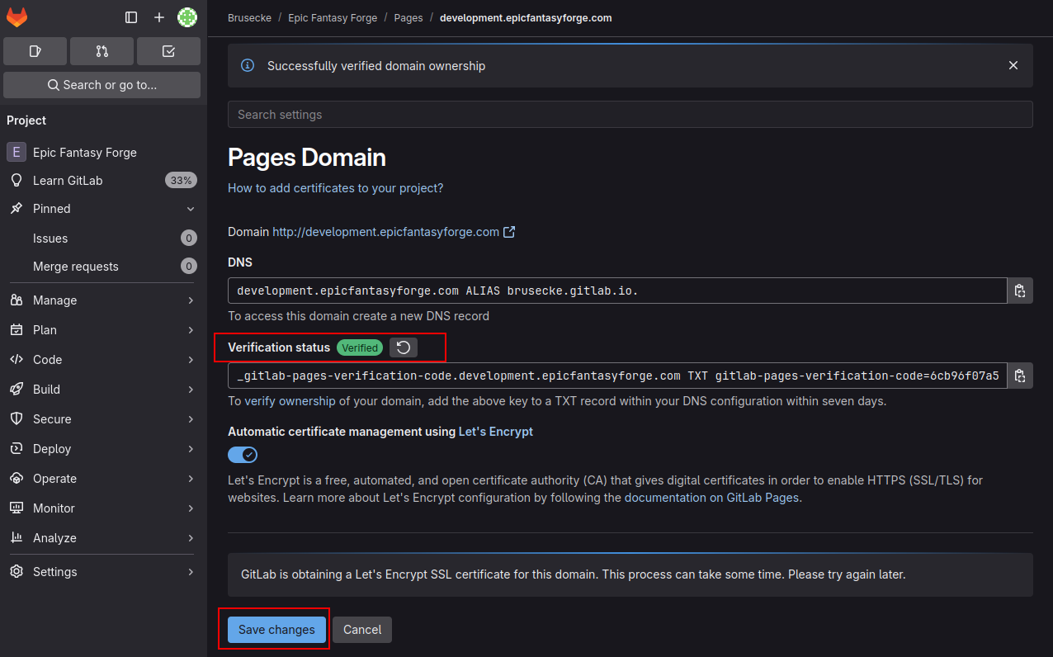
Task: Open the Let's Encrypt heading link
Action: 496,432
